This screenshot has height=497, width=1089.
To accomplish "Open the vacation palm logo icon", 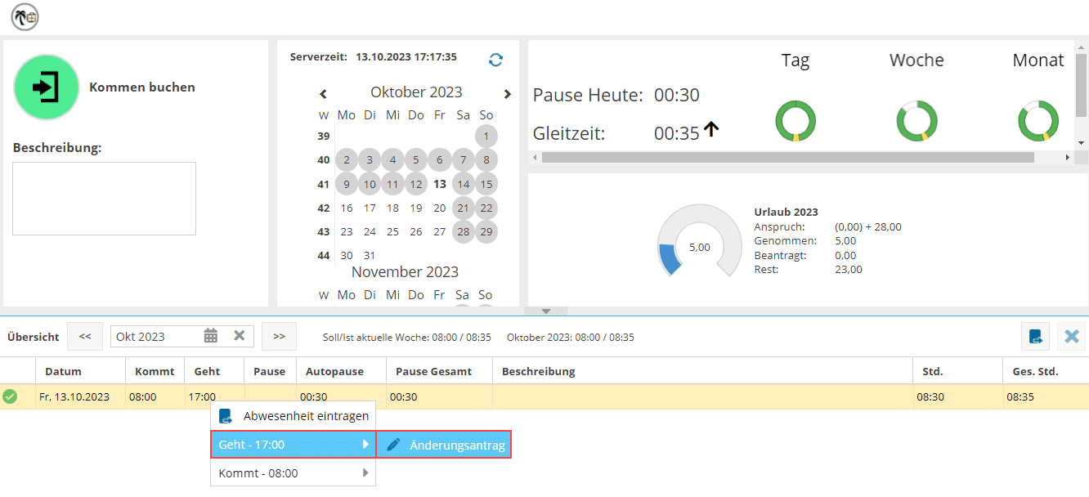I will 25,16.
